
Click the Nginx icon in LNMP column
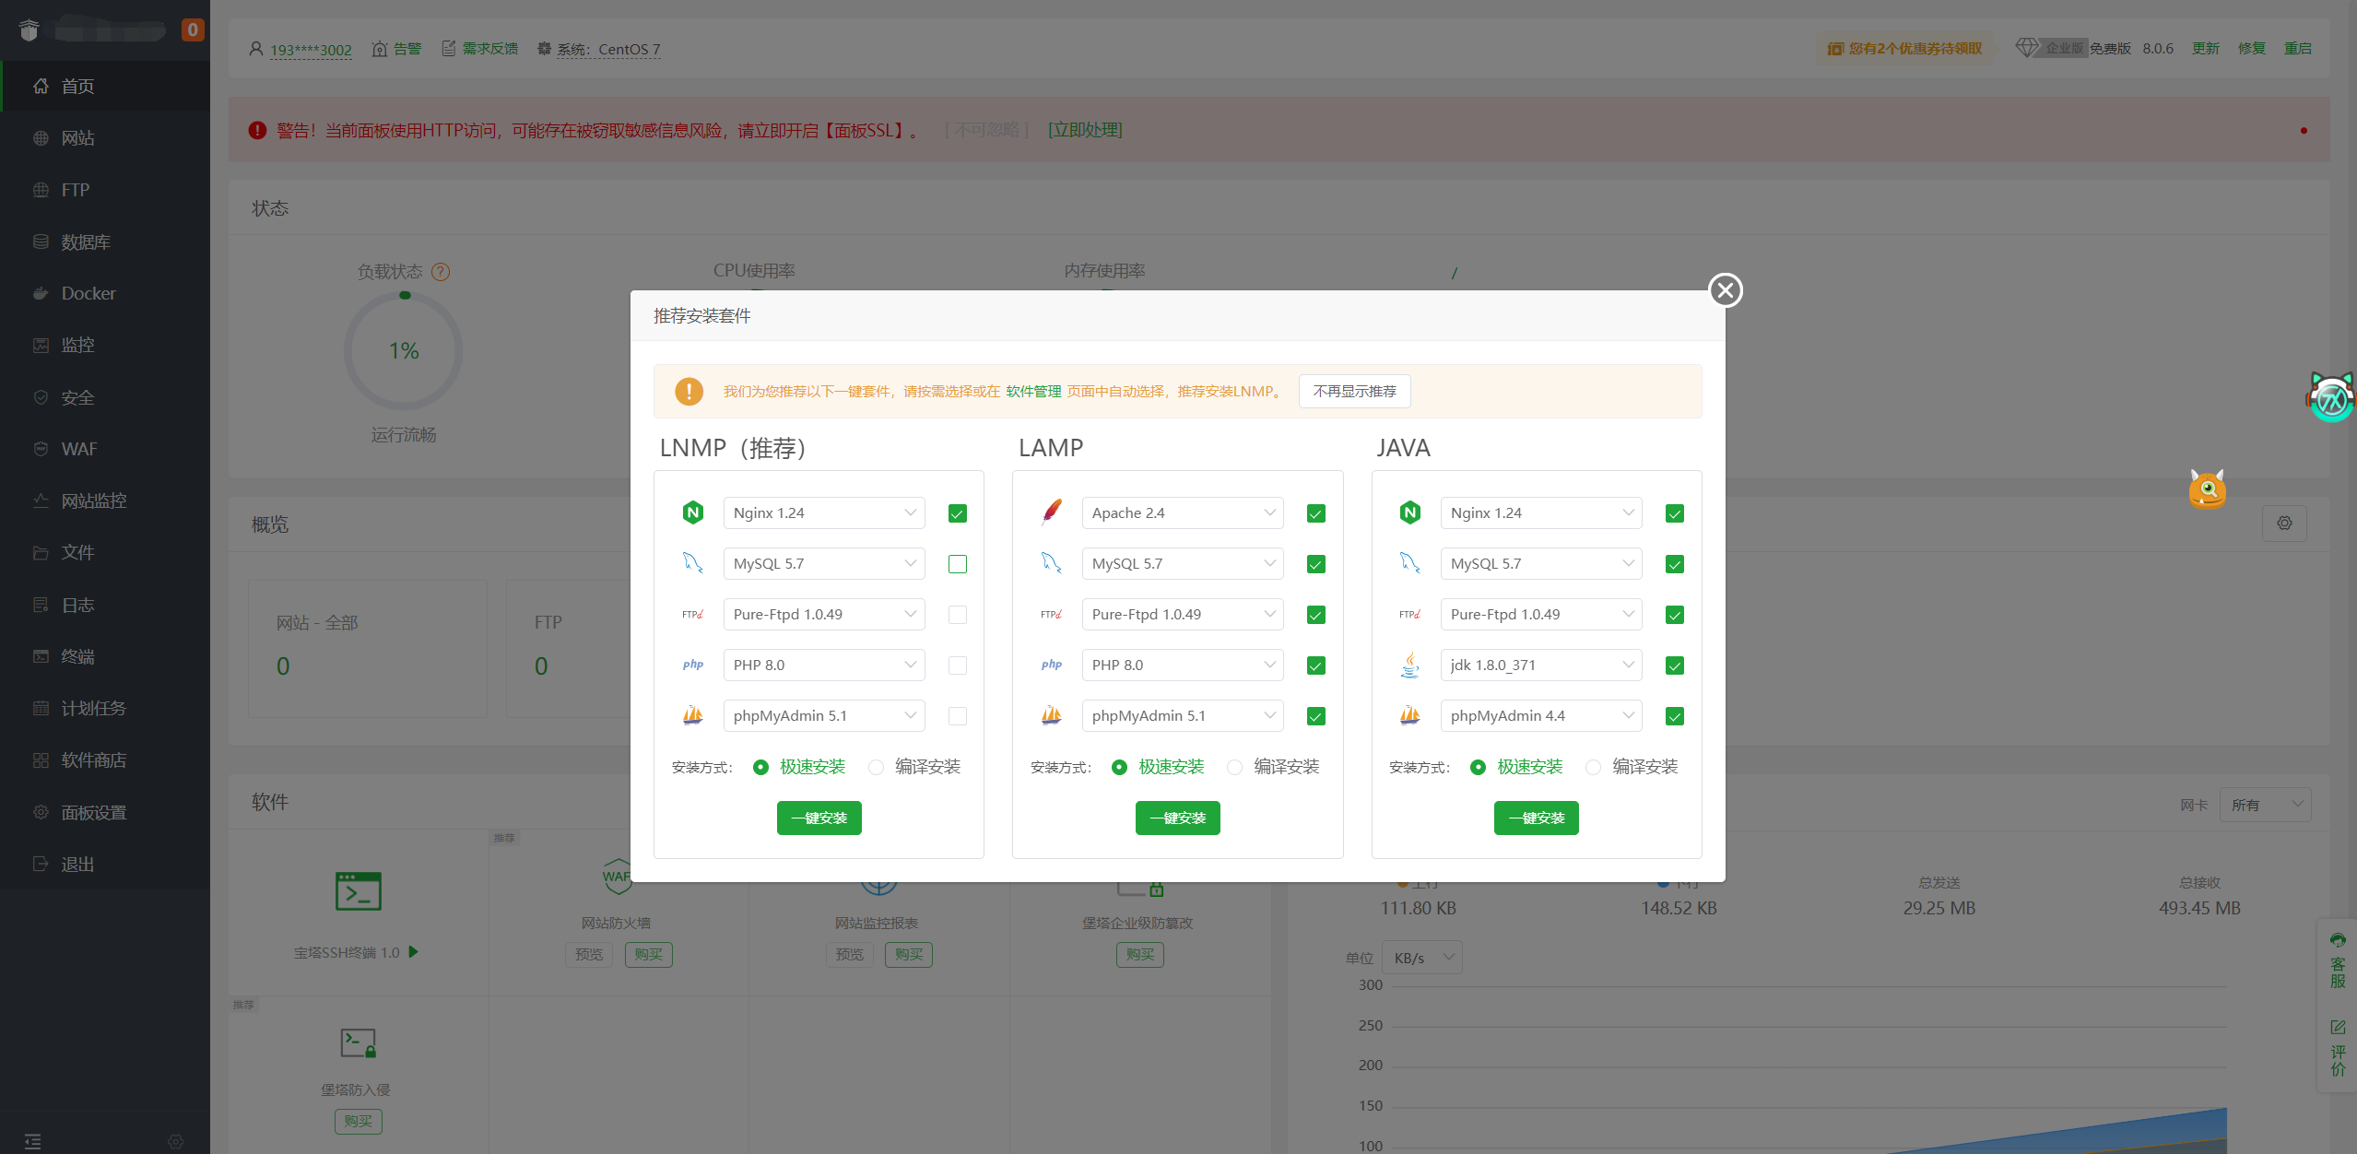pyautogui.click(x=692, y=512)
